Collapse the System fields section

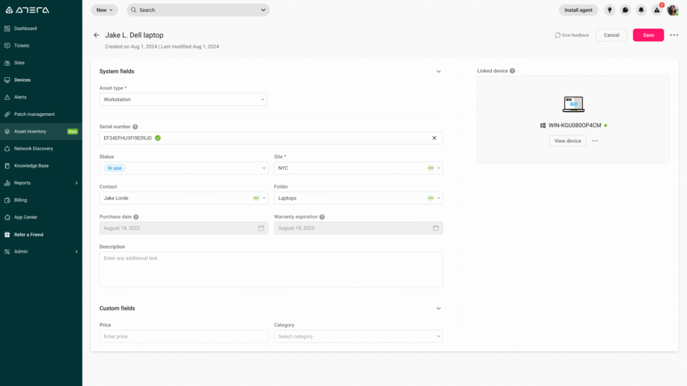click(438, 71)
